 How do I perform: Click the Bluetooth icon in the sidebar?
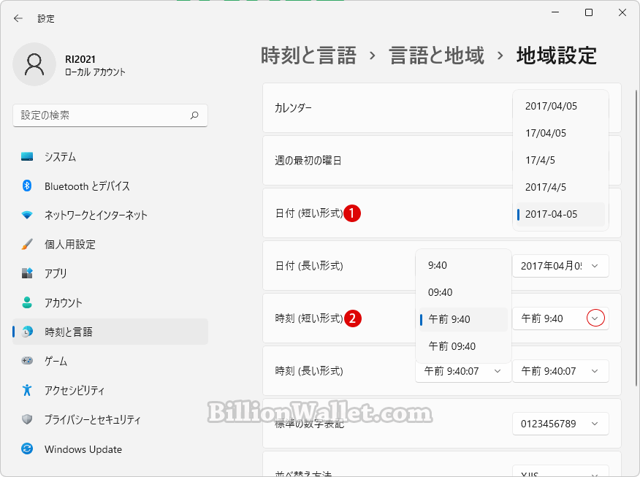(x=27, y=186)
